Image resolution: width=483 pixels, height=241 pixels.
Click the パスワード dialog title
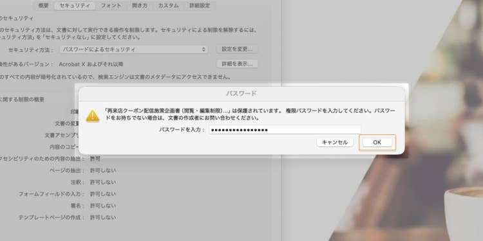point(241,93)
